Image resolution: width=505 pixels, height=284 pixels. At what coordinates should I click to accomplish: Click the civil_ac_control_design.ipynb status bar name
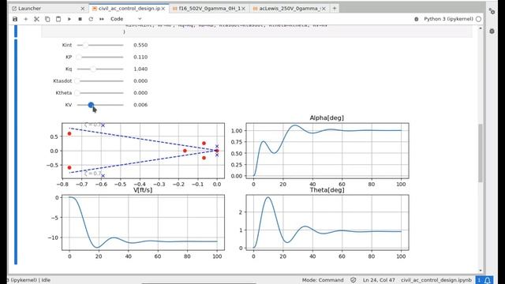[x=436, y=280]
